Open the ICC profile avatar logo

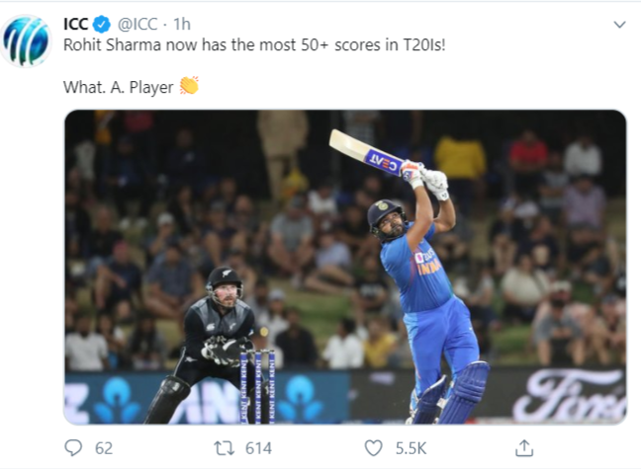click(26, 40)
